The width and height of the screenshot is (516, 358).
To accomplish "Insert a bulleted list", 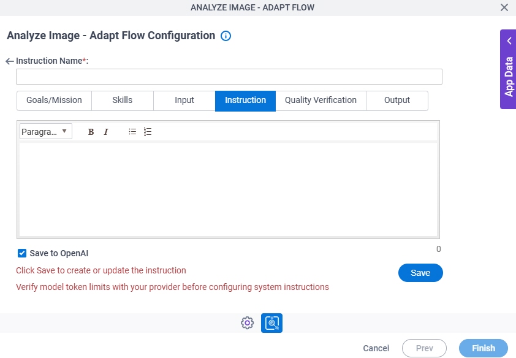I will [132, 132].
